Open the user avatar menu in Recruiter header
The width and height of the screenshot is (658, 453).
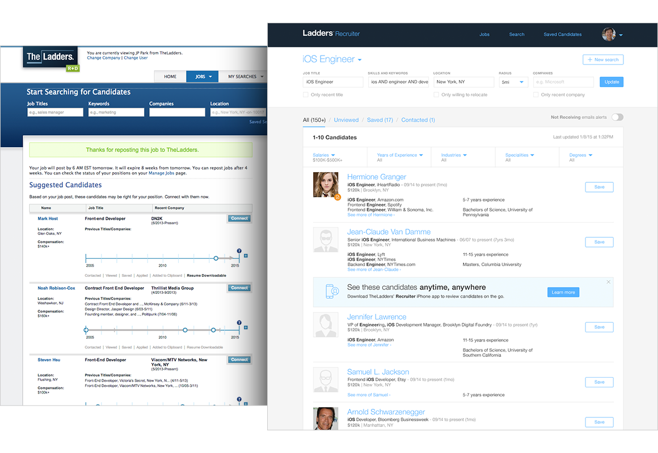pyautogui.click(x=612, y=35)
